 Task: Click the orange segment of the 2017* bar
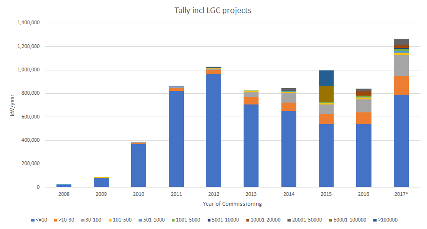(401, 85)
